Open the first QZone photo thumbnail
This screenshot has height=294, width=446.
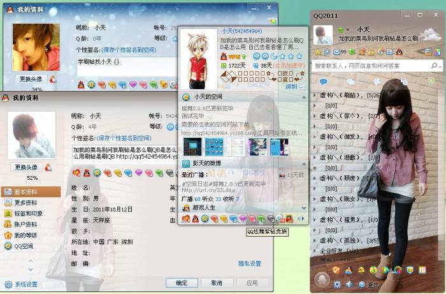tap(192, 147)
